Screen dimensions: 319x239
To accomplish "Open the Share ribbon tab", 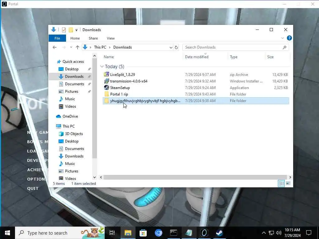I will pos(93,38).
